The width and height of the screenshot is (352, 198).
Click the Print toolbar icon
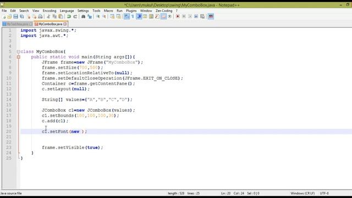40,16
